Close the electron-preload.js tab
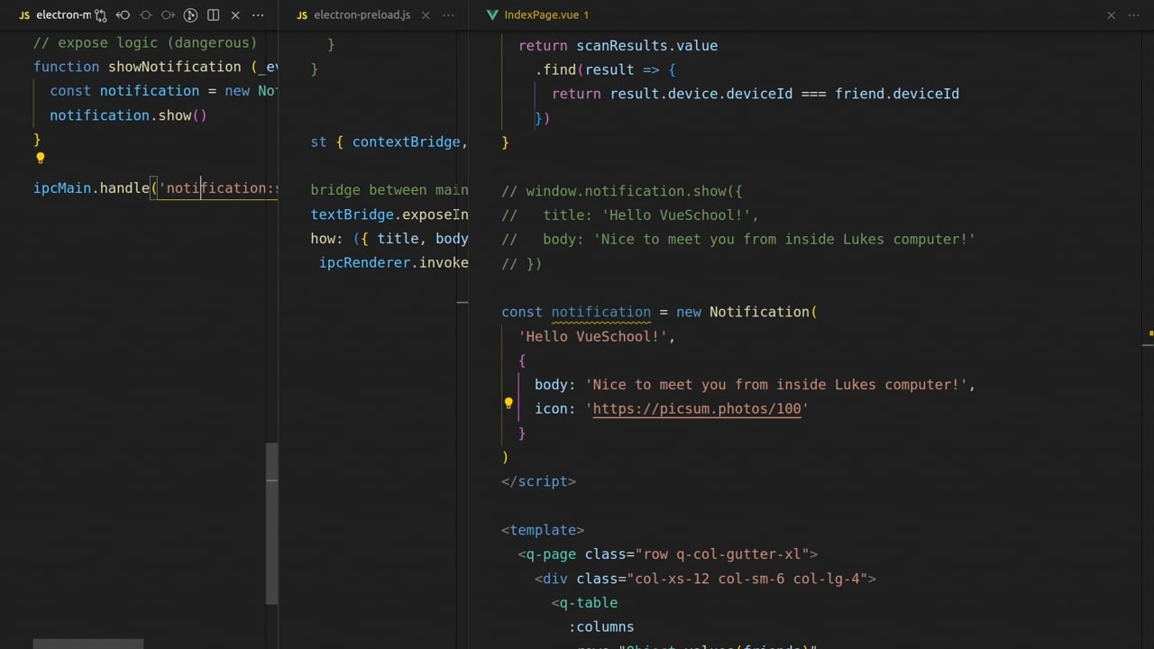This screenshot has width=1154, height=649. coord(426,15)
